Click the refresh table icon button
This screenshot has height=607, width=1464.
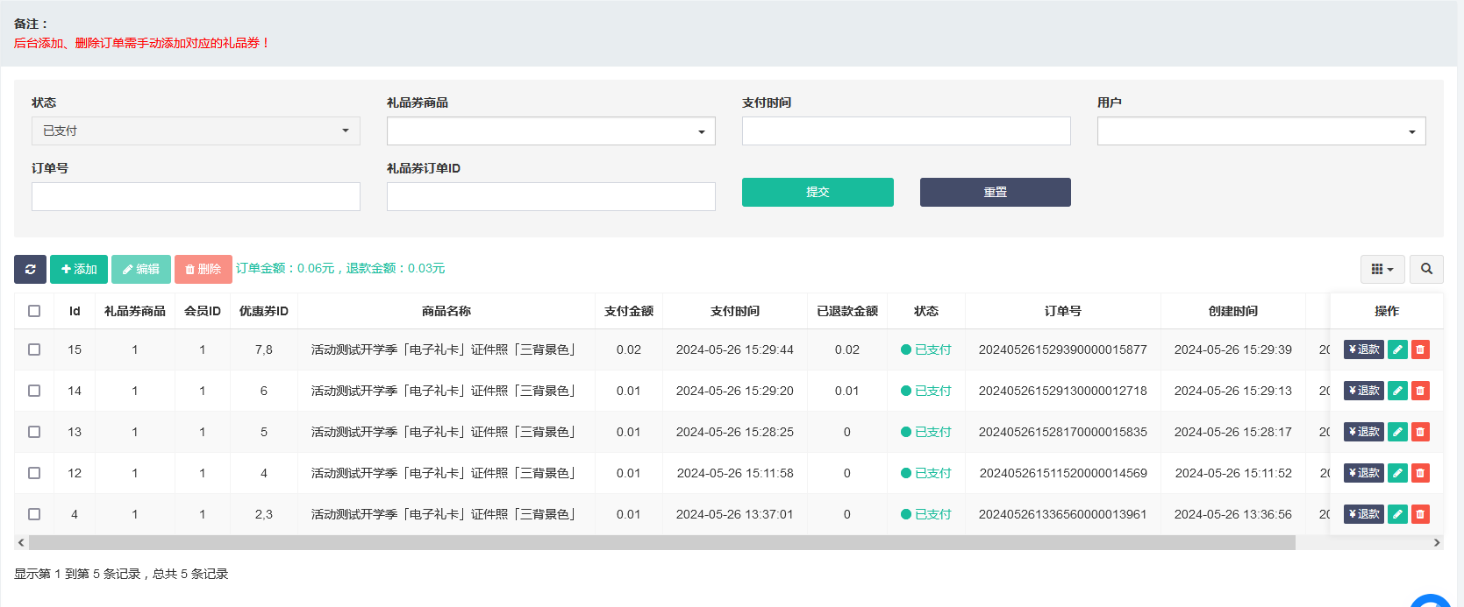[30, 269]
